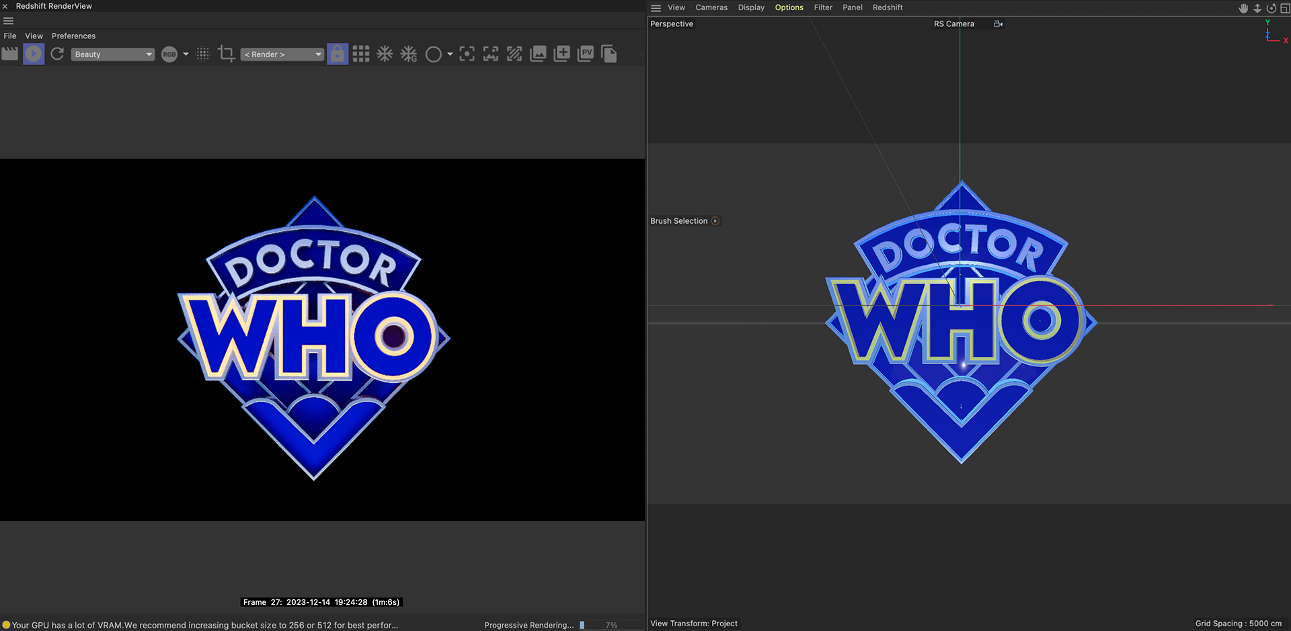Image resolution: width=1291 pixels, height=631 pixels.
Task: Click the dotted grid sampling icon
Action: point(202,54)
